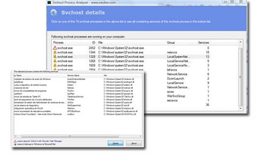Sort process list by Process column
Screen dimensions: 268x156
[58, 43]
